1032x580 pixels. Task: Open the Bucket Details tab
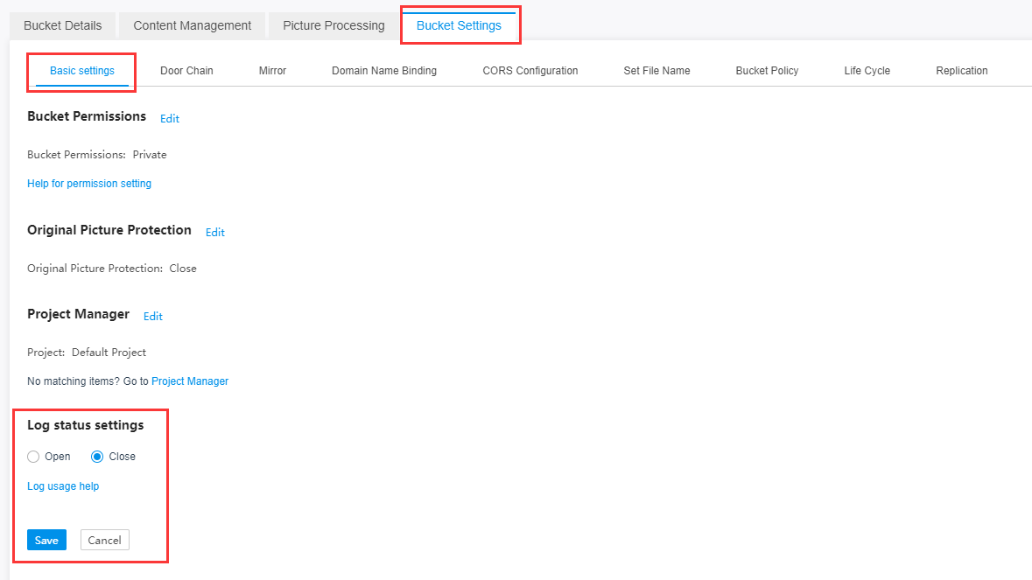click(x=62, y=25)
